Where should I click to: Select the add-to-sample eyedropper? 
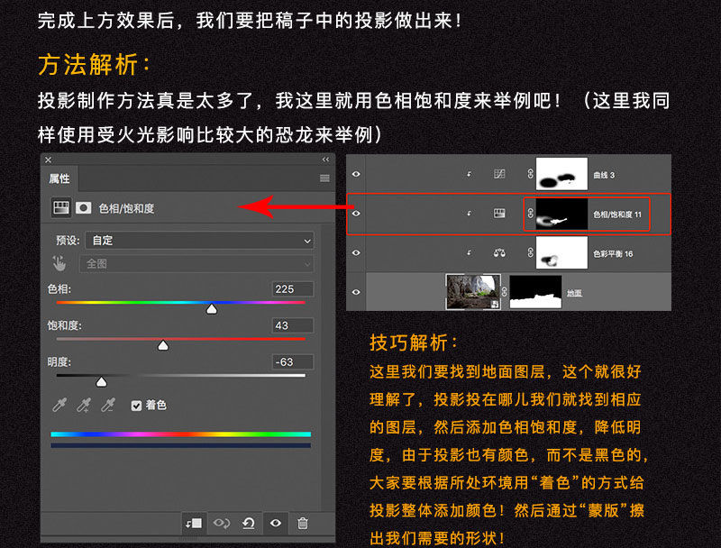[x=83, y=406]
